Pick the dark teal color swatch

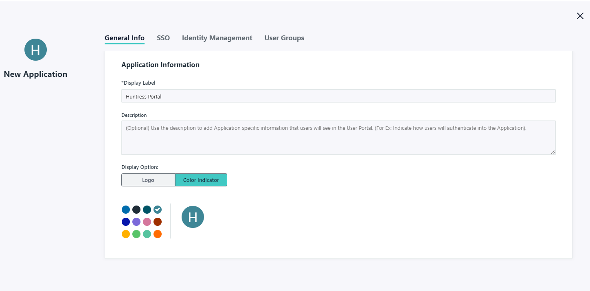(x=147, y=210)
